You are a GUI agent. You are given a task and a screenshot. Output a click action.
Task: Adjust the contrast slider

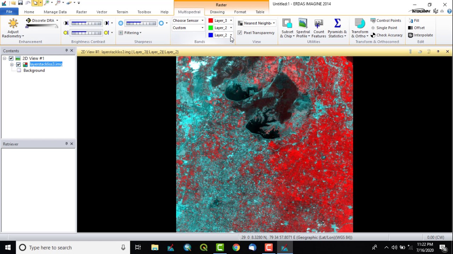pyautogui.click(x=86, y=23)
